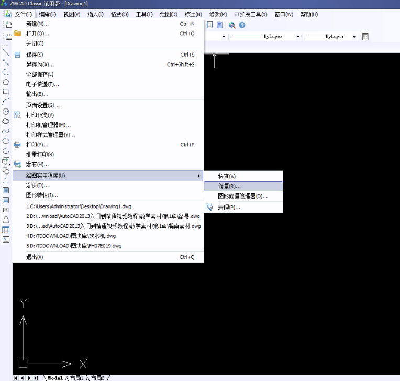
Task: Select the Spline curve tool
Action: pos(6,131)
